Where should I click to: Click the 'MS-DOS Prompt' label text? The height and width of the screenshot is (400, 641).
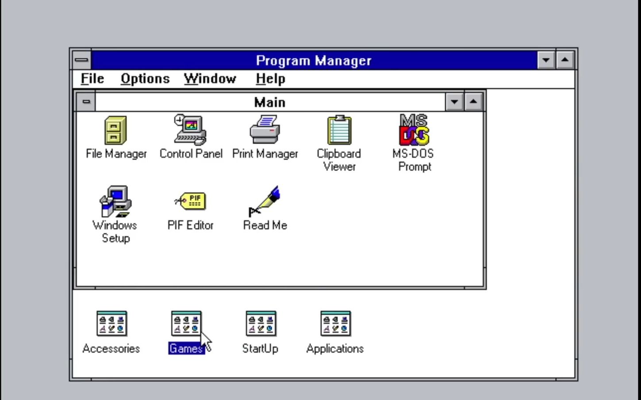point(414,160)
